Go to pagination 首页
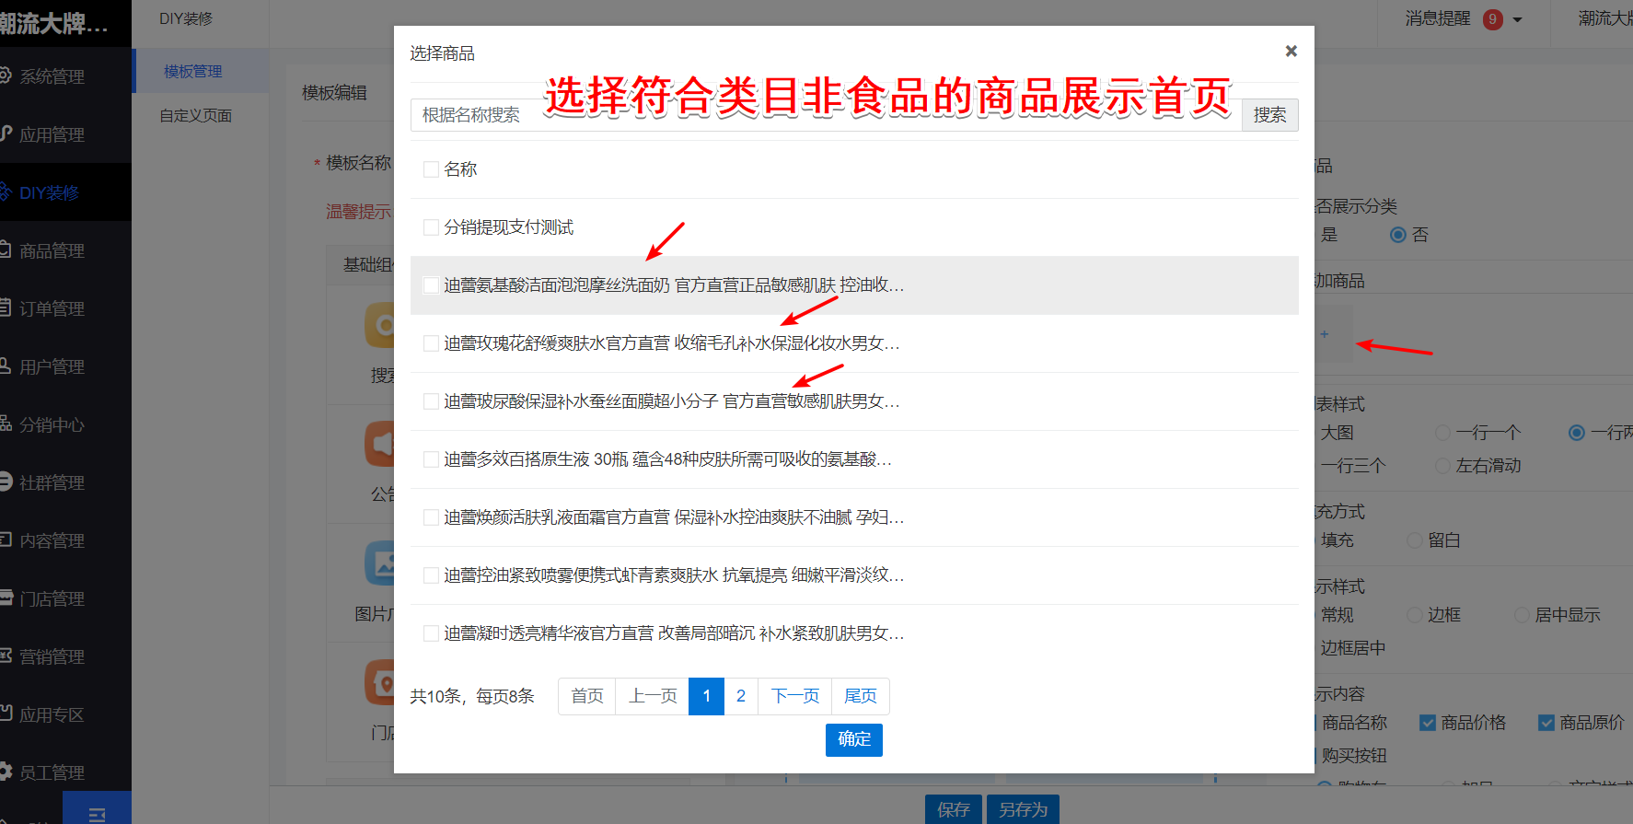Image resolution: width=1633 pixels, height=824 pixels. coord(586,696)
